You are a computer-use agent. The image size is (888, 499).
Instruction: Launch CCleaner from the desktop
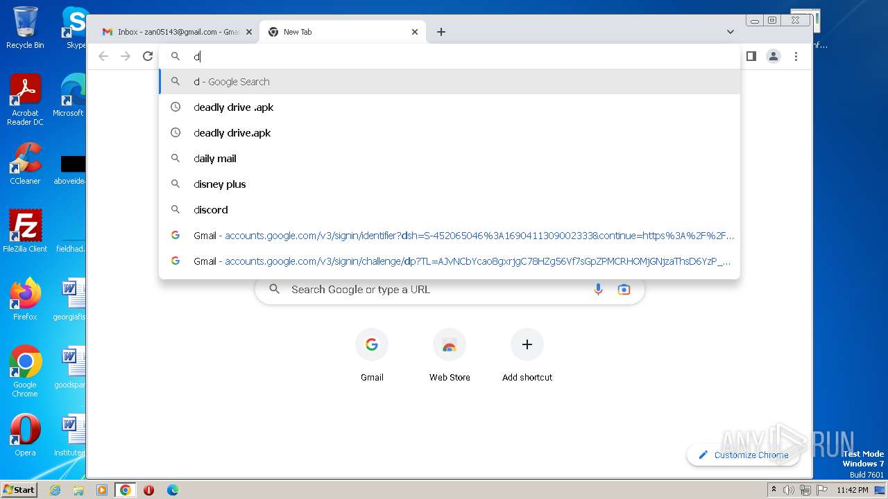pos(25,164)
